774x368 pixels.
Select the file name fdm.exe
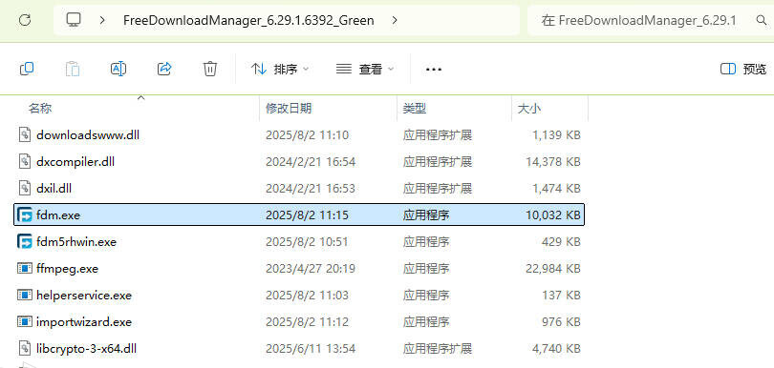point(58,215)
